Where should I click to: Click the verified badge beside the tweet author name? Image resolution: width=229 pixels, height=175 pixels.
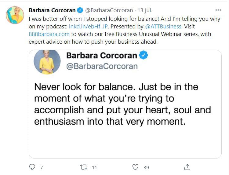[80, 10]
